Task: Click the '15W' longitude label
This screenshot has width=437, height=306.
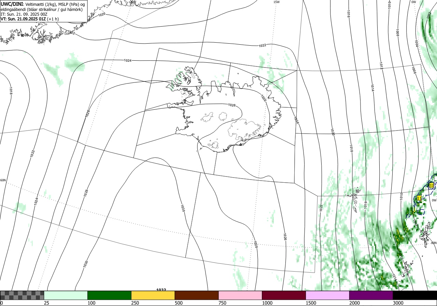Action: click(277, 2)
